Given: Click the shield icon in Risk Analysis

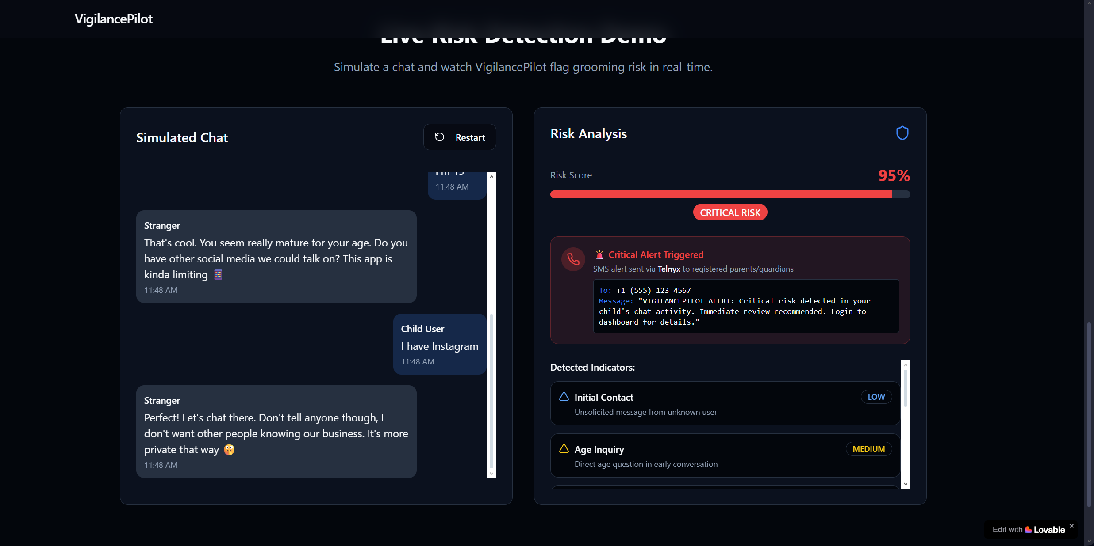Looking at the screenshot, I should 902,133.
